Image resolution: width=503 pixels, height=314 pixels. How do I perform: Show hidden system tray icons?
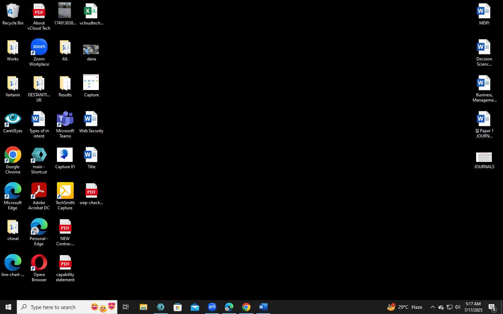pyautogui.click(x=432, y=307)
